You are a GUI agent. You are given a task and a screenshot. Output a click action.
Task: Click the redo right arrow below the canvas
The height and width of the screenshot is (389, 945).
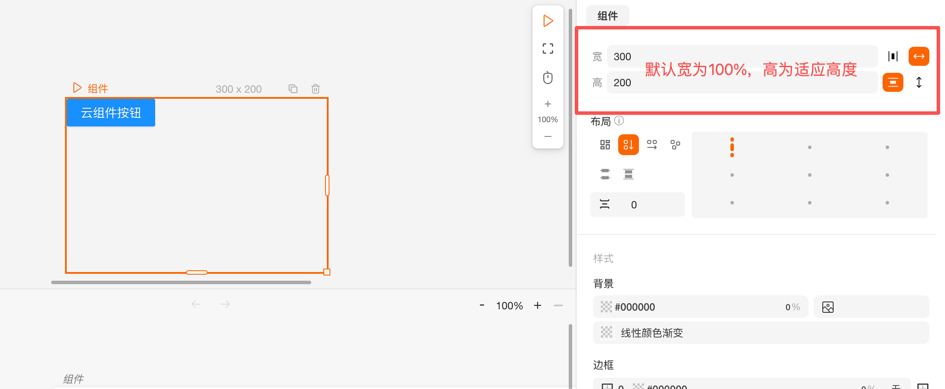point(225,305)
